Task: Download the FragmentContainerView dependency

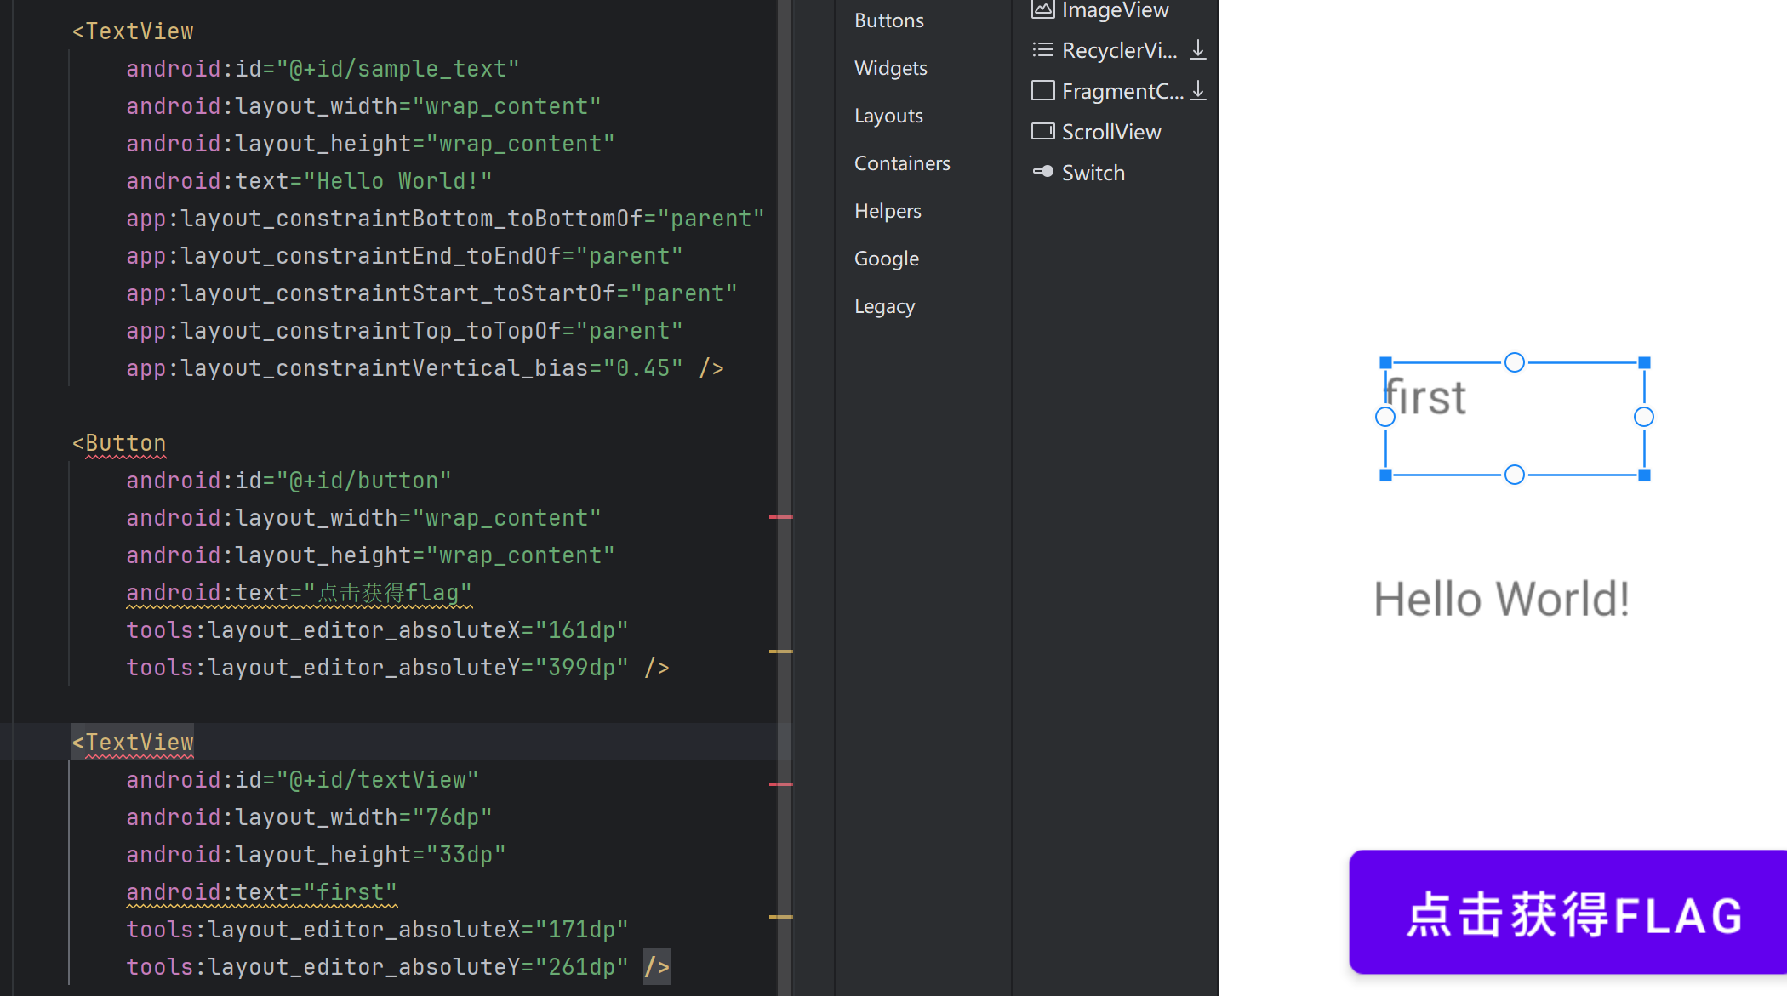Action: click(1198, 91)
